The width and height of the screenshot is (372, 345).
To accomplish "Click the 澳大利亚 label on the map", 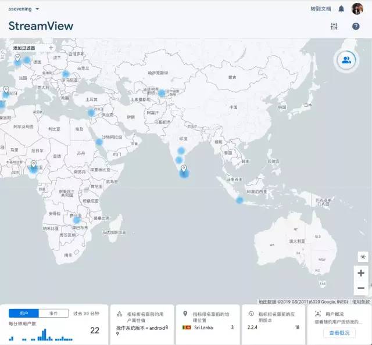I will tap(297, 241).
